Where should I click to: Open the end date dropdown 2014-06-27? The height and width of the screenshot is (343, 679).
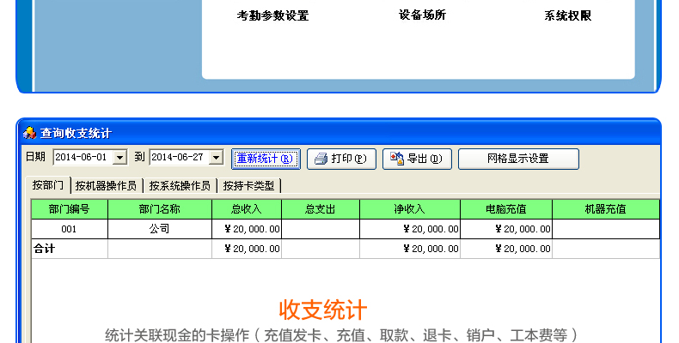(x=216, y=158)
